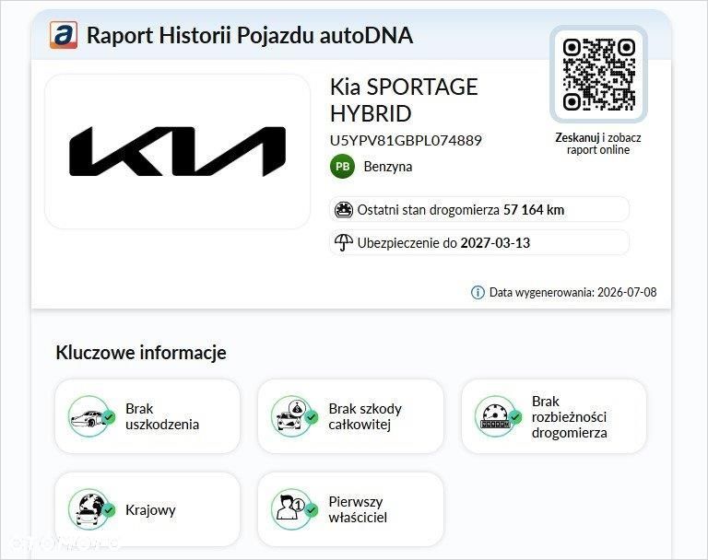Click the odometer icon beside last mileage
The height and width of the screenshot is (560, 708).
[x=344, y=210]
